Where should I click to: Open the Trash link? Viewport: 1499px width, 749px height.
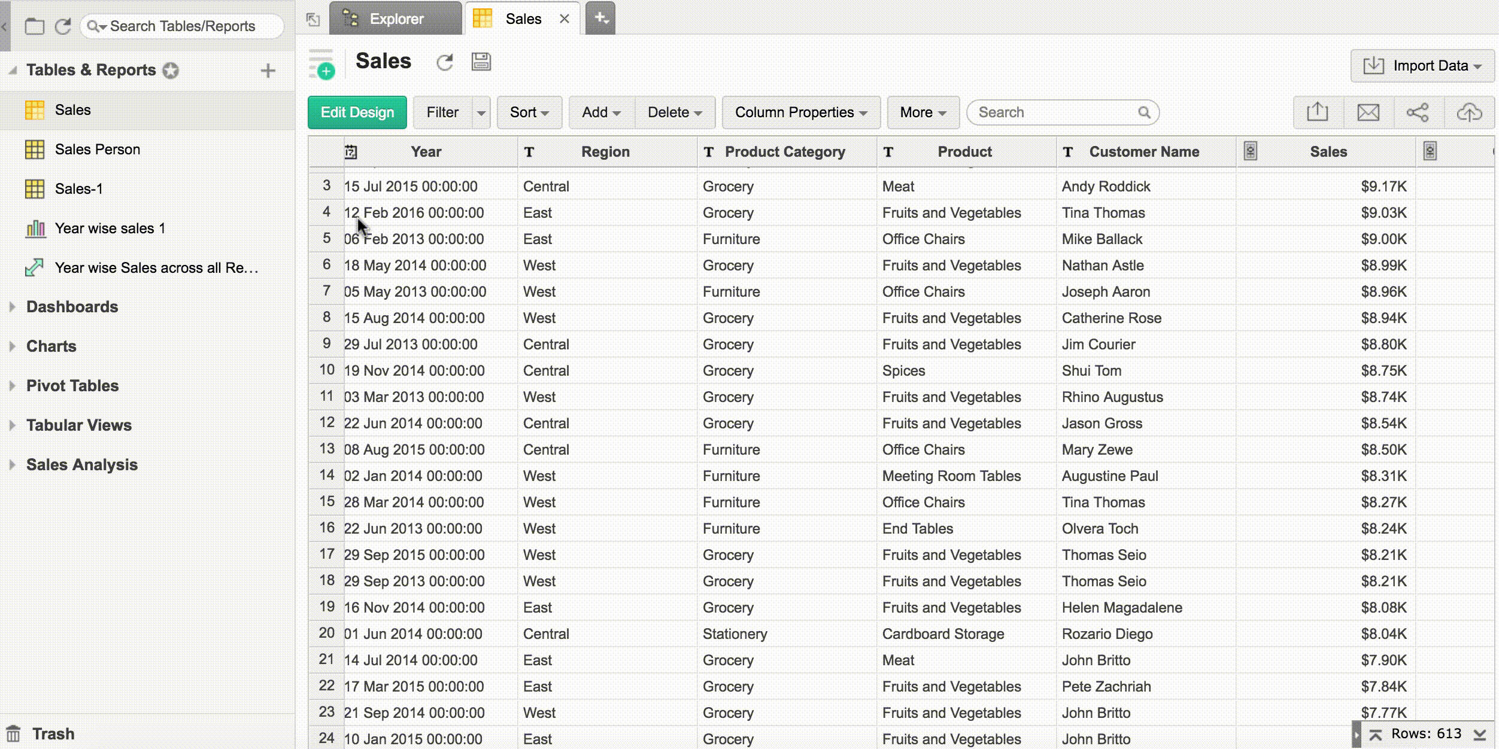(53, 733)
